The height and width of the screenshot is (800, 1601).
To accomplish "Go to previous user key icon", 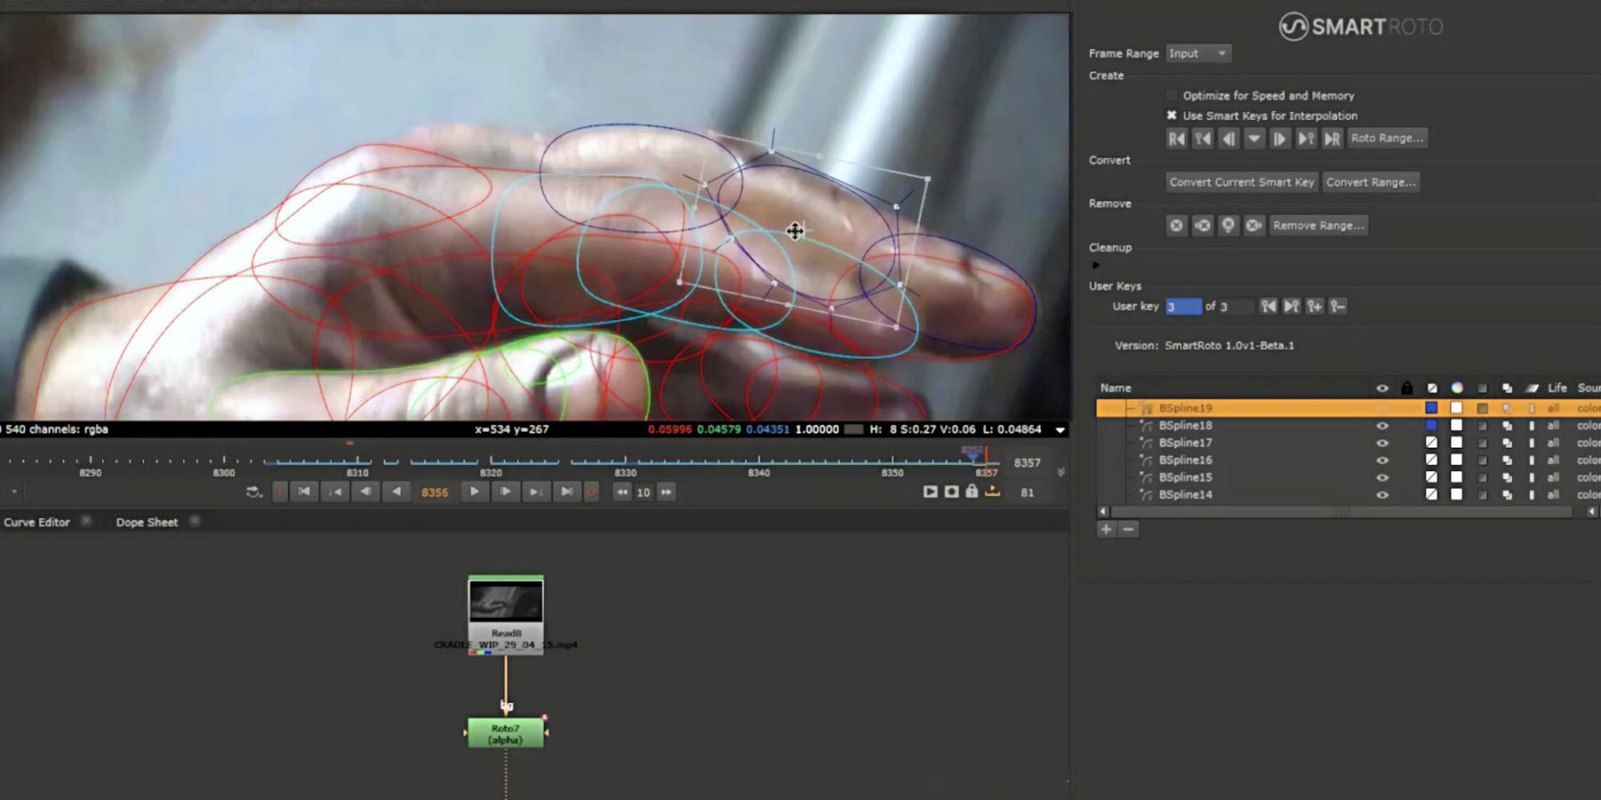I will tap(1268, 306).
